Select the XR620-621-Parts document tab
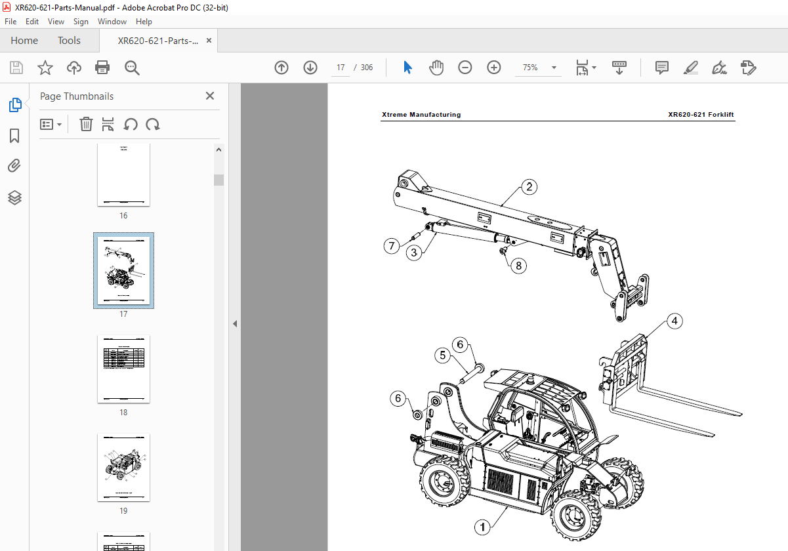 coord(158,41)
